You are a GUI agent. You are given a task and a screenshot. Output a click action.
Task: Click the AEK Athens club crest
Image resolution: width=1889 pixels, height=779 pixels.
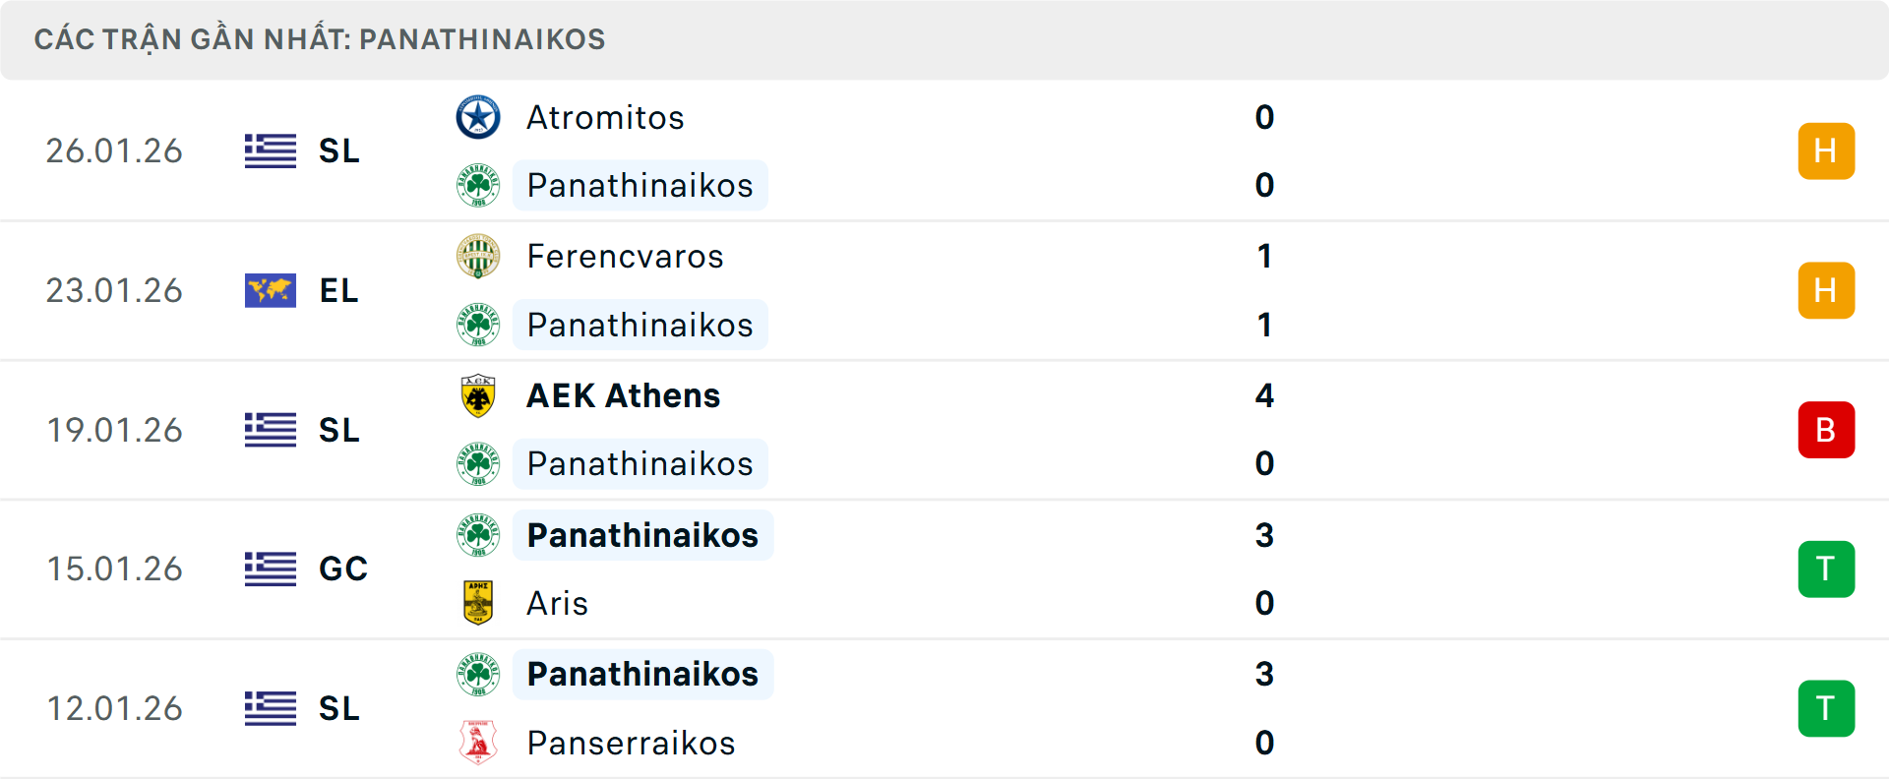coord(479,396)
